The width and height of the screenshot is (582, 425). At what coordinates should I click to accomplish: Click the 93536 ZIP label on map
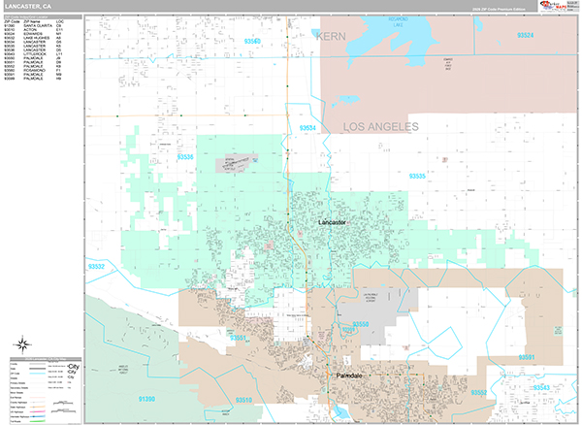click(x=185, y=157)
